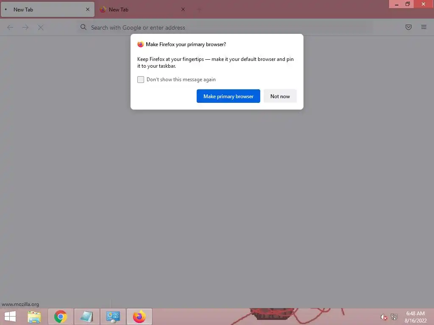Open Control Panel taskbar item
This screenshot has width=434, height=325.
click(x=113, y=317)
